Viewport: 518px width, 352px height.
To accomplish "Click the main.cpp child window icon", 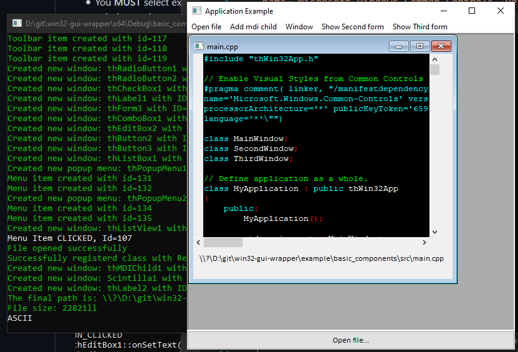I will (199, 46).
